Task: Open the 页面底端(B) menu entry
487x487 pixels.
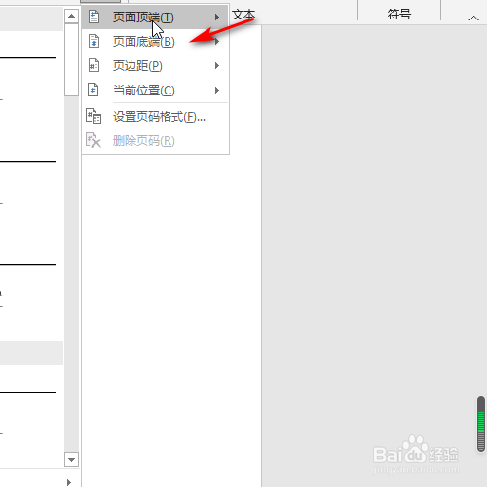Action: 155,41
